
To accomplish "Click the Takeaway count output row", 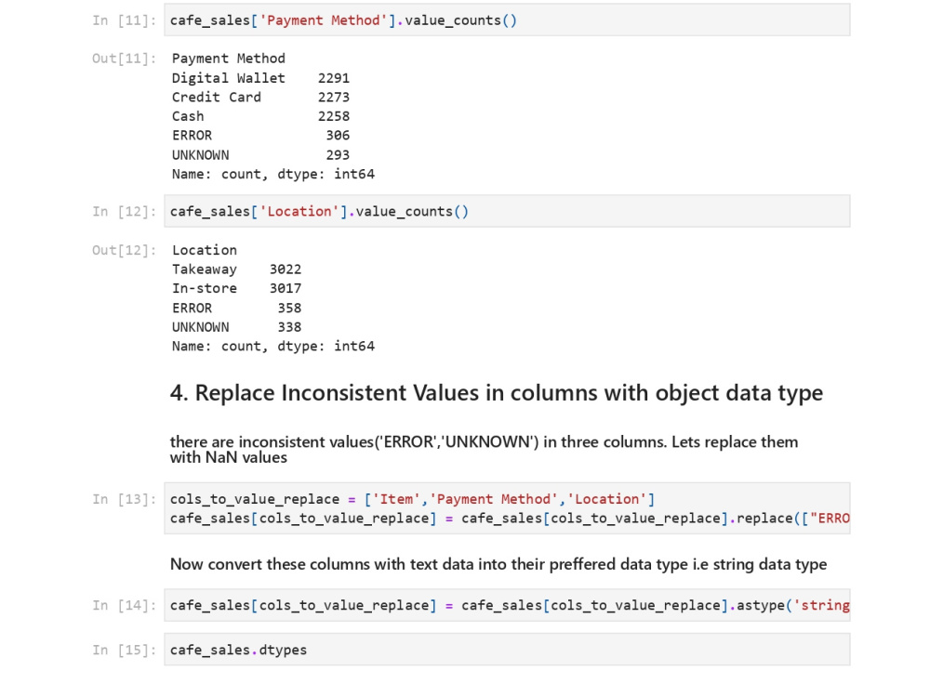I will coord(236,270).
